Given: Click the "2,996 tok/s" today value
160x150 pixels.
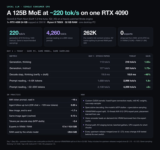Looking at the screenshot, I should (130, 81).
